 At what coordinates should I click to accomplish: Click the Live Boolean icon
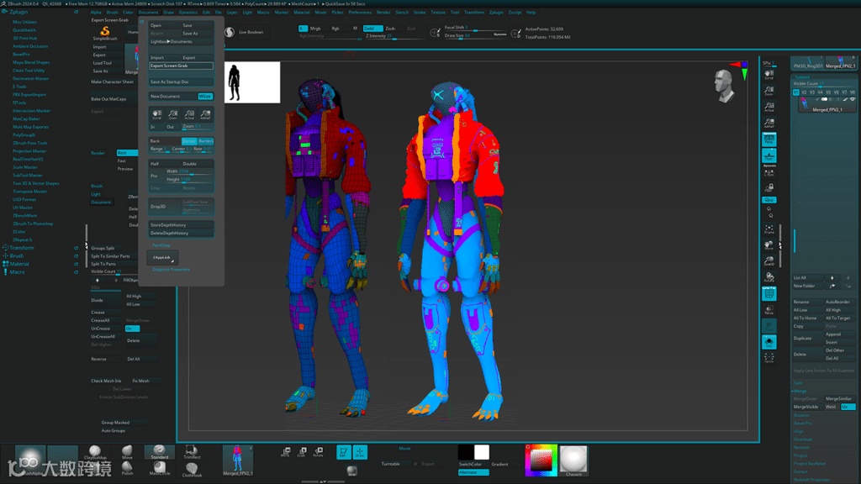[x=228, y=32]
